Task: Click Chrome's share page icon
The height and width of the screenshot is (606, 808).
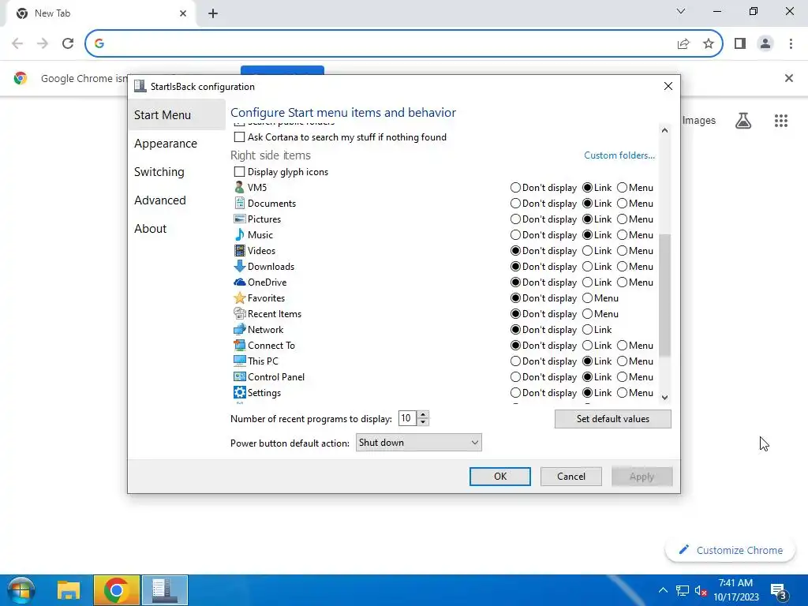Action: [683, 43]
